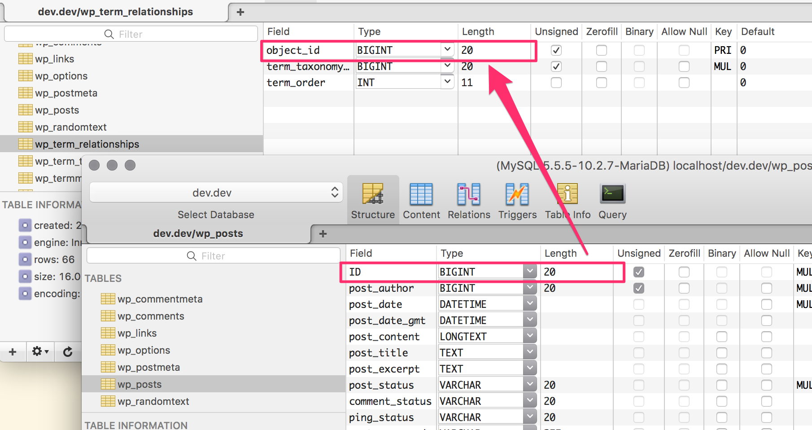The width and height of the screenshot is (812, 430).
Task: Open type dropdown for term_taxonomy field
Action: [447, 66]
